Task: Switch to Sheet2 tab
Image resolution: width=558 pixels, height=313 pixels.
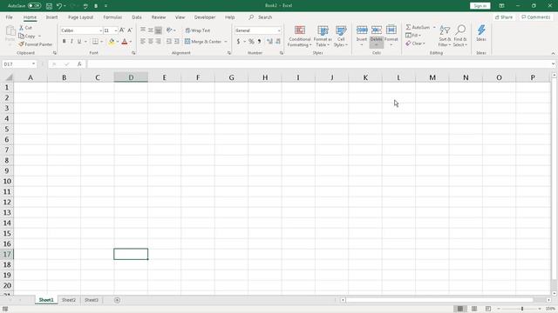Action: [x=69, y=300]
